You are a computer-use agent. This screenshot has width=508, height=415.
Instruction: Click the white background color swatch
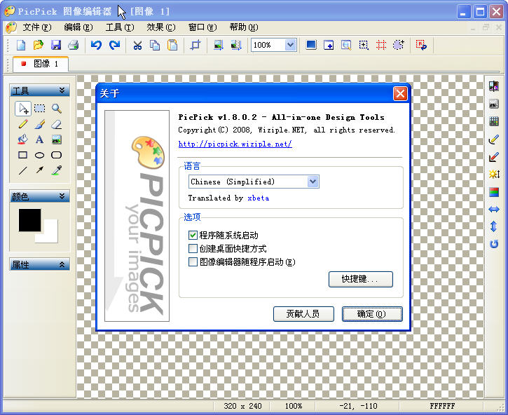[50, 234]
